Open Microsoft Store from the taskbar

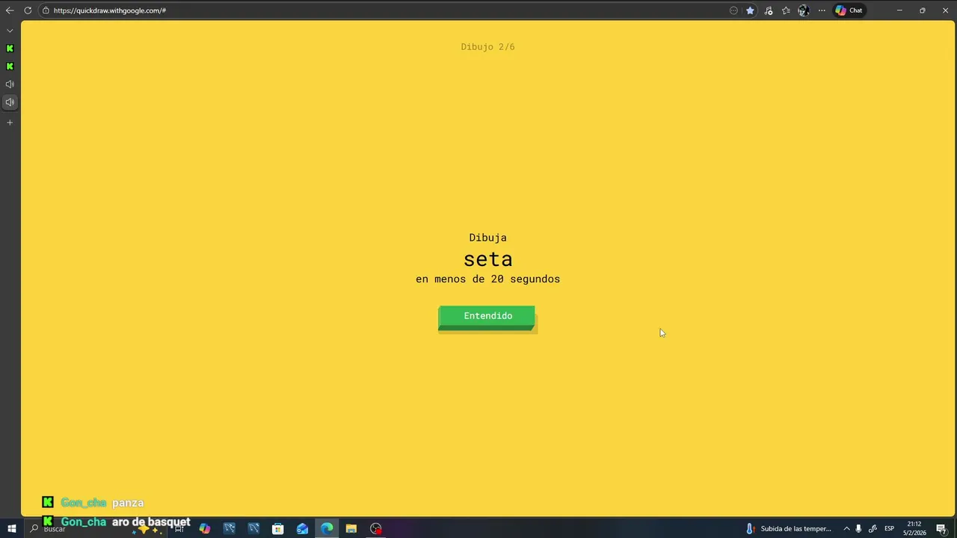tap(278, 529)
